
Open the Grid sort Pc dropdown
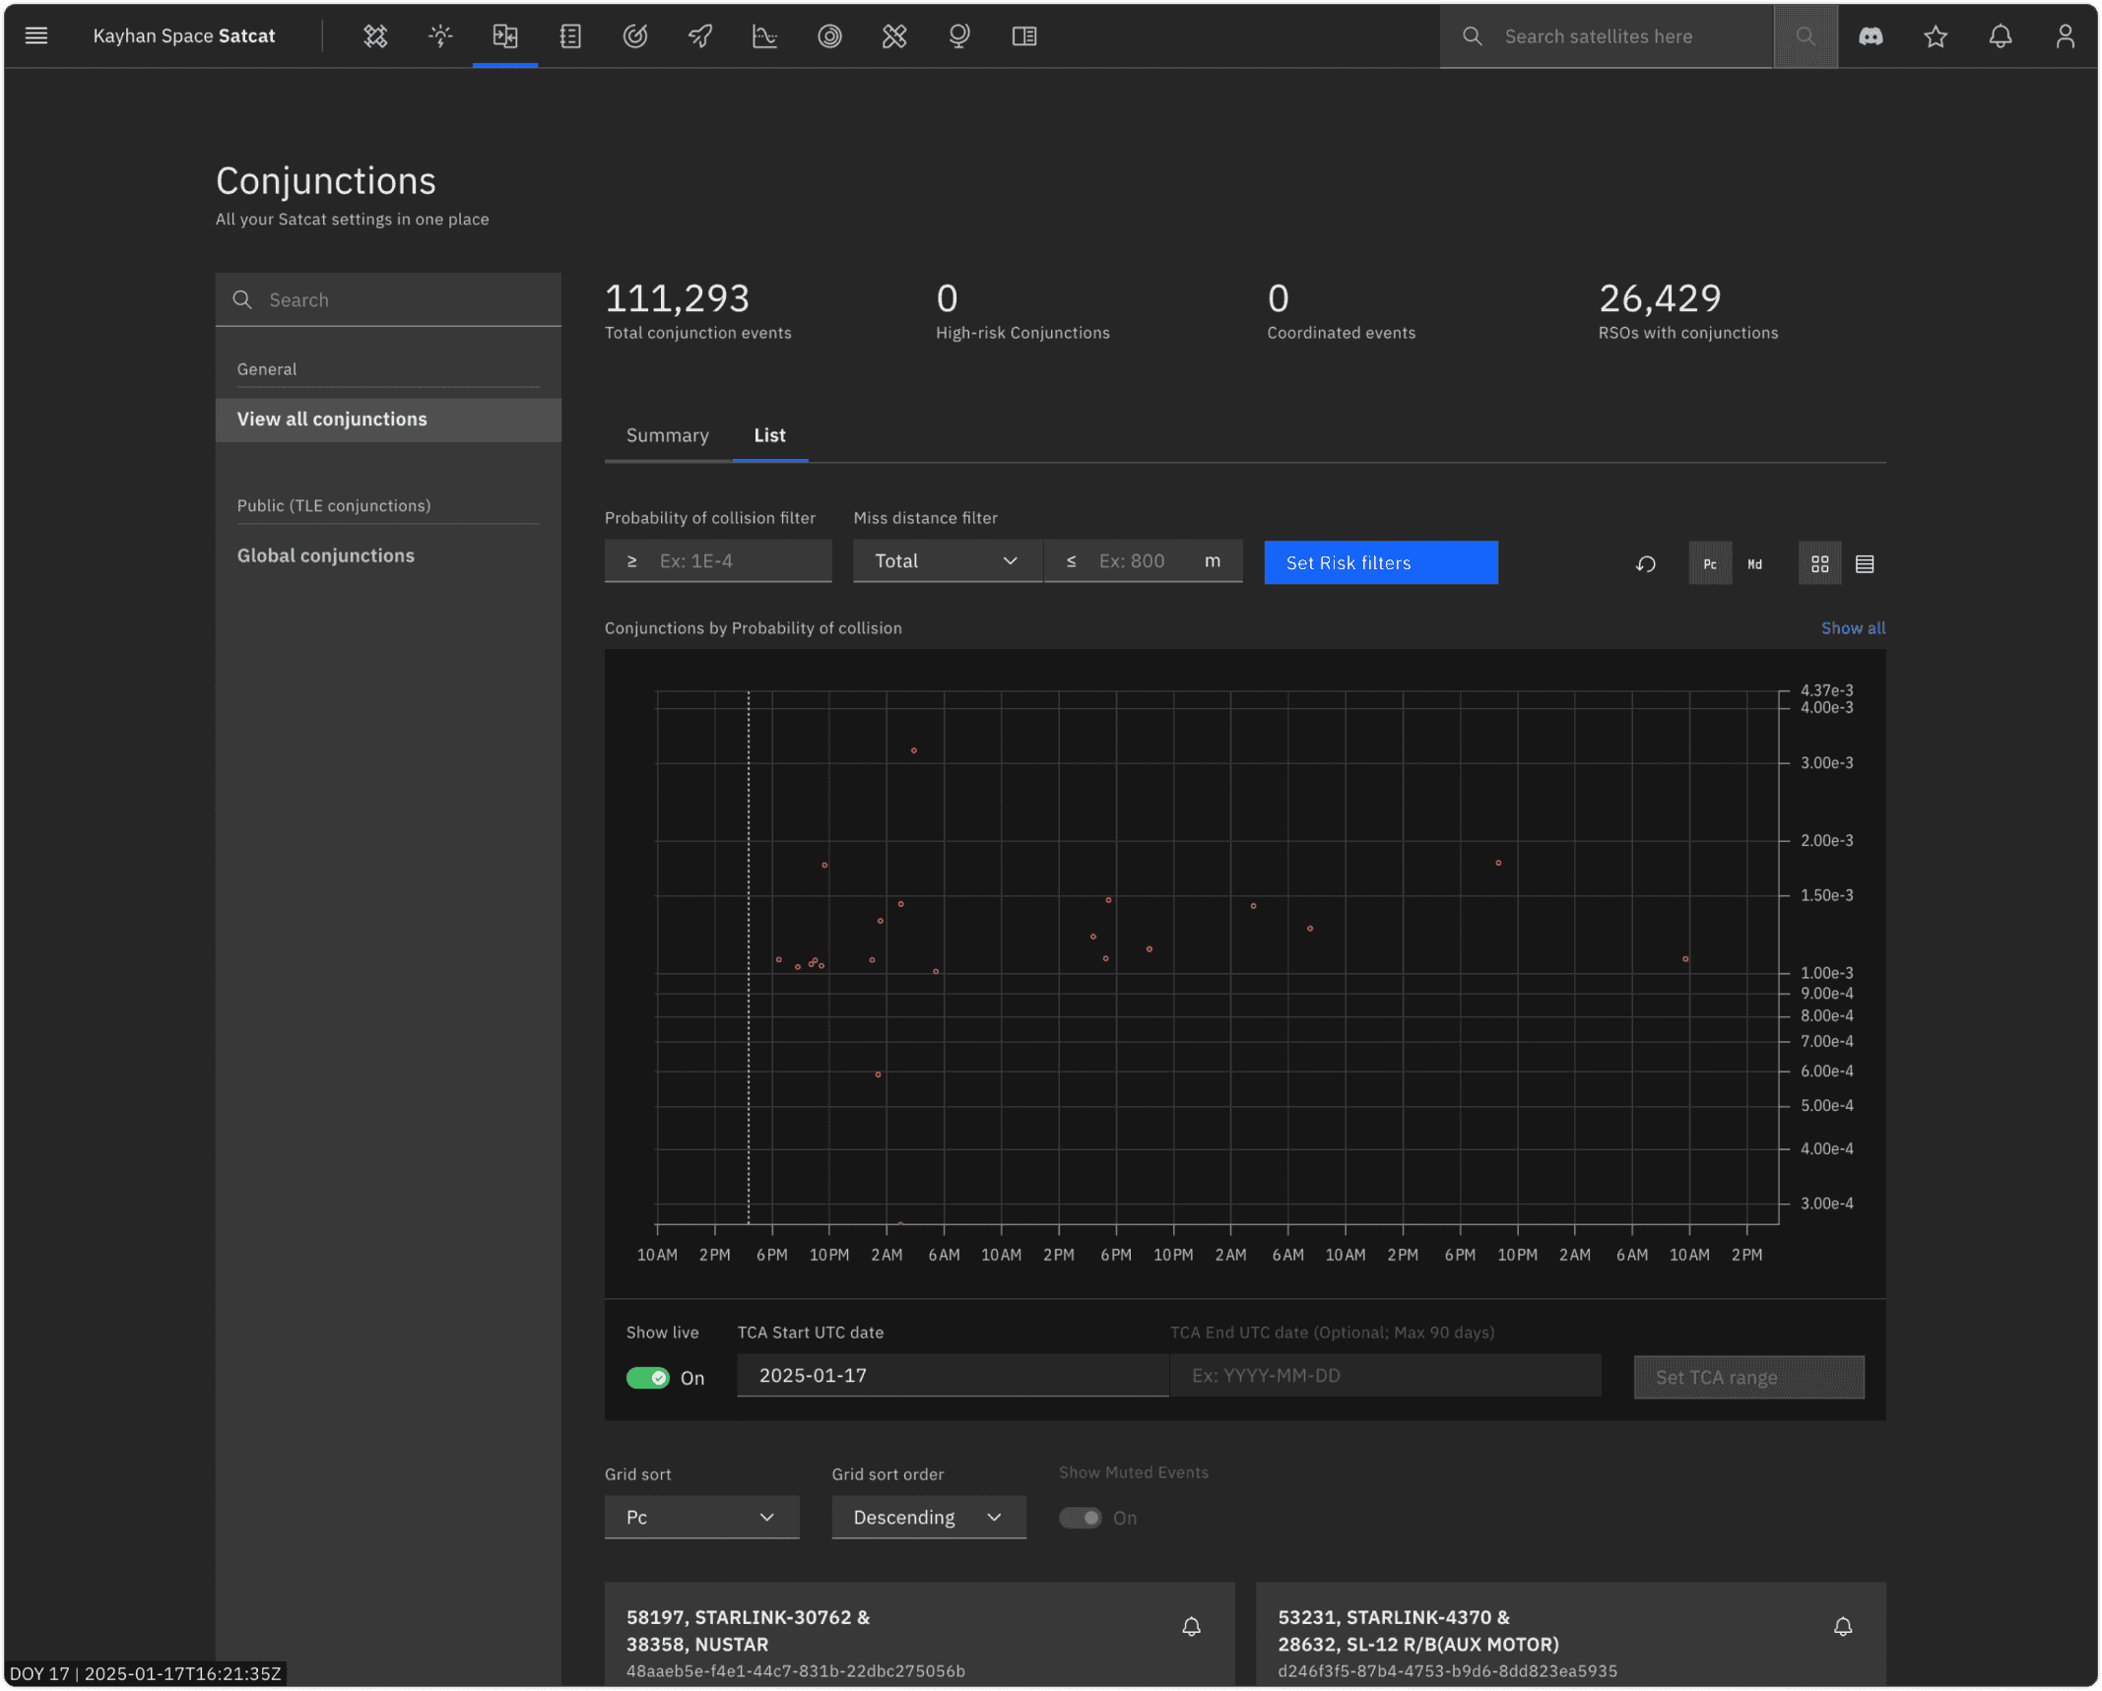click(701, 1518)
